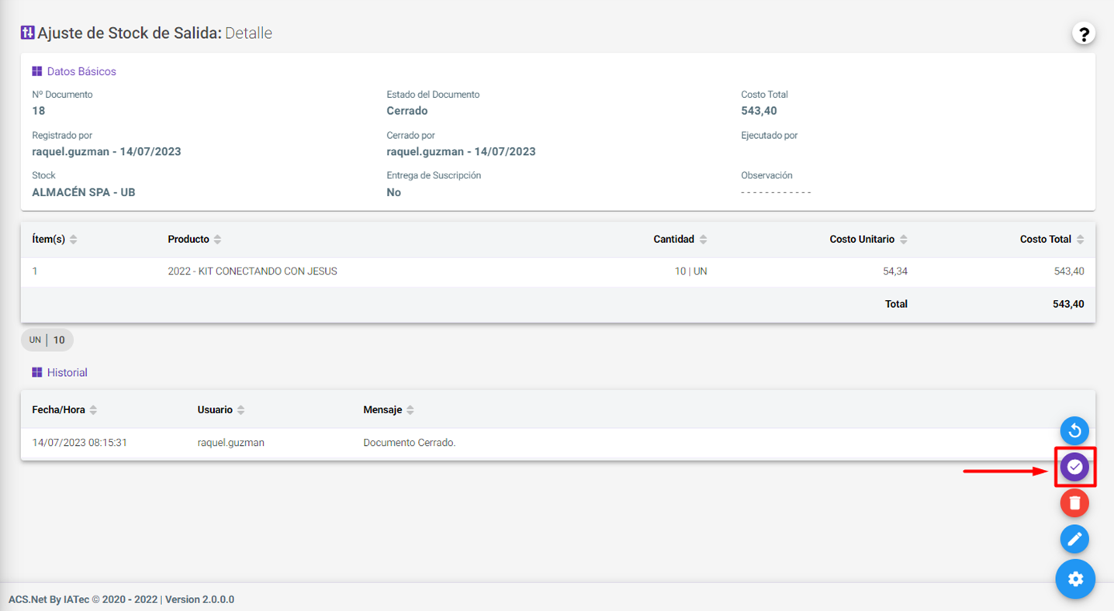Click the ACS.Net By IATec footer text
Viewport: 1114px width, 611px height.
click(x=121, y=599)
